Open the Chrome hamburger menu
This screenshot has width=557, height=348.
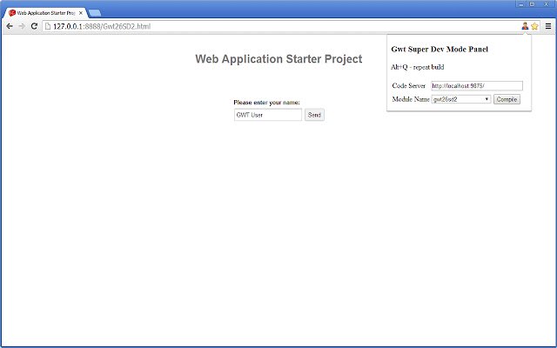click(548, 26)
